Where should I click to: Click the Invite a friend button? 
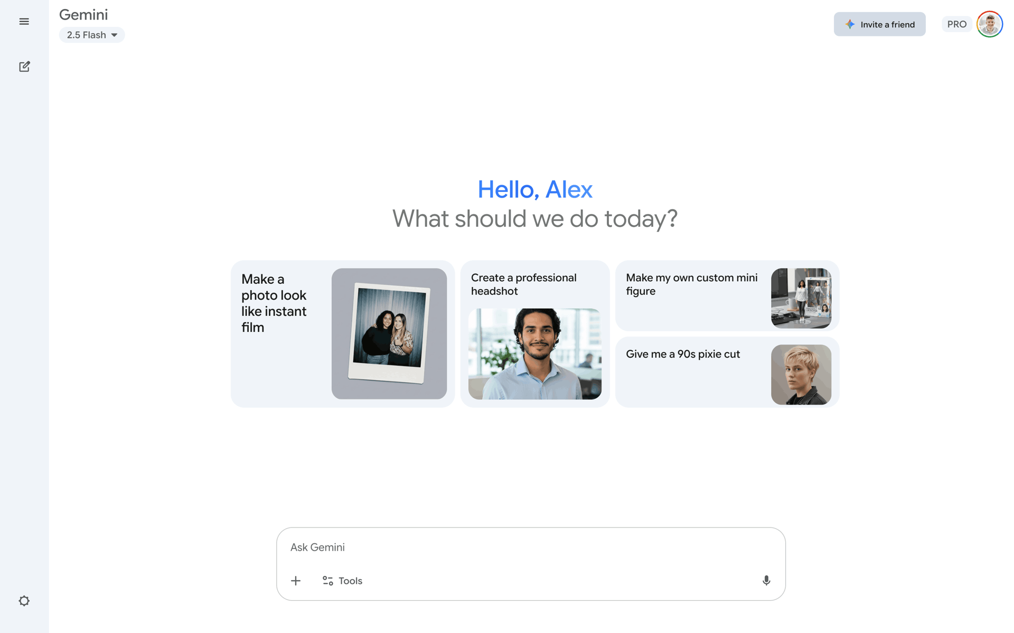coord(879,24)
